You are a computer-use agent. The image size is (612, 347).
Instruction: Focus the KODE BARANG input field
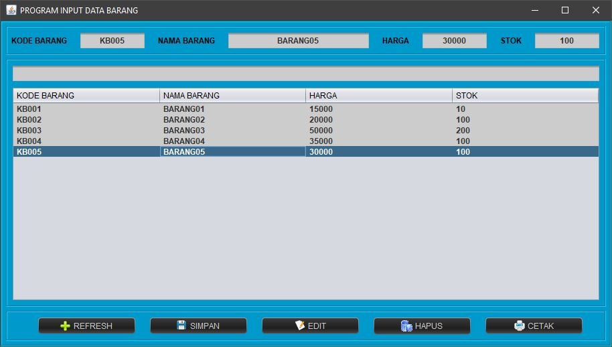(112, 41)
